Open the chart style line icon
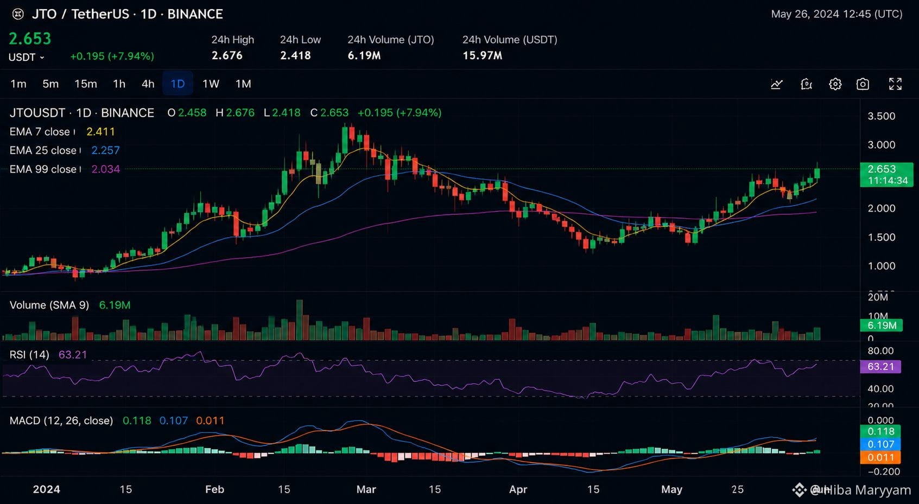This screenshot has height=504, width=919. (777, 84)
